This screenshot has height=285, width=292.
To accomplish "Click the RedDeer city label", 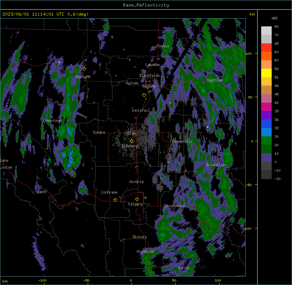I will pyautogui.click(x=149, y=86).
